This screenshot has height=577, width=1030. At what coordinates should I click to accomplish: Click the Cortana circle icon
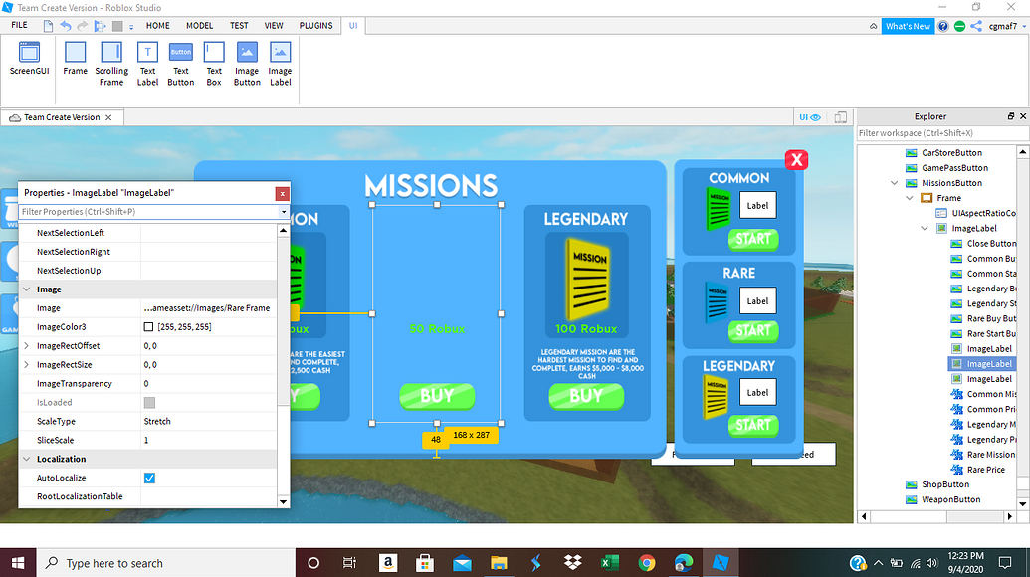[x=313, y=562]
